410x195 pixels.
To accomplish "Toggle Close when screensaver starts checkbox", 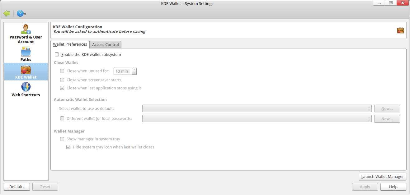I will click(62, 80).
